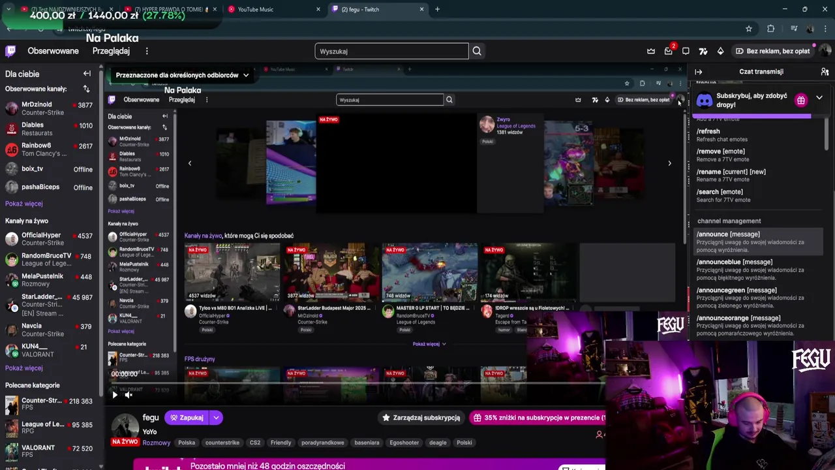Viewport: 835px width, 470px height.
Task: Previous carousel arrow inside the stream video
Action: (190, 163)
